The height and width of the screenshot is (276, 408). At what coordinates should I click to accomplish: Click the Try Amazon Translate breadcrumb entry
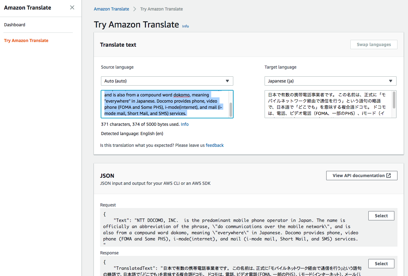(161, 9)
